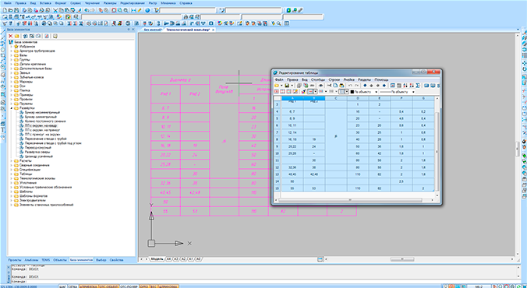Toggle СЕТКА grid in status bar
The image size is (527, 288).
pos(73,286)
